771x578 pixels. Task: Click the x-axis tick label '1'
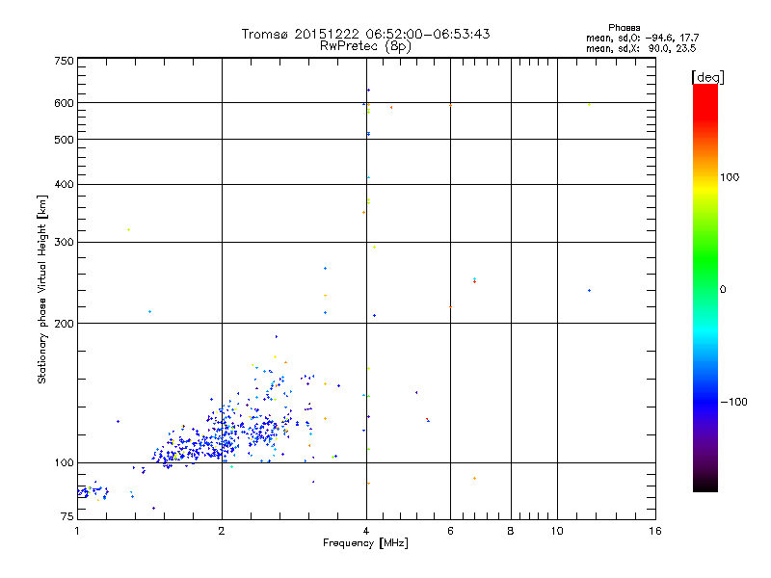(x=77, y=531)
